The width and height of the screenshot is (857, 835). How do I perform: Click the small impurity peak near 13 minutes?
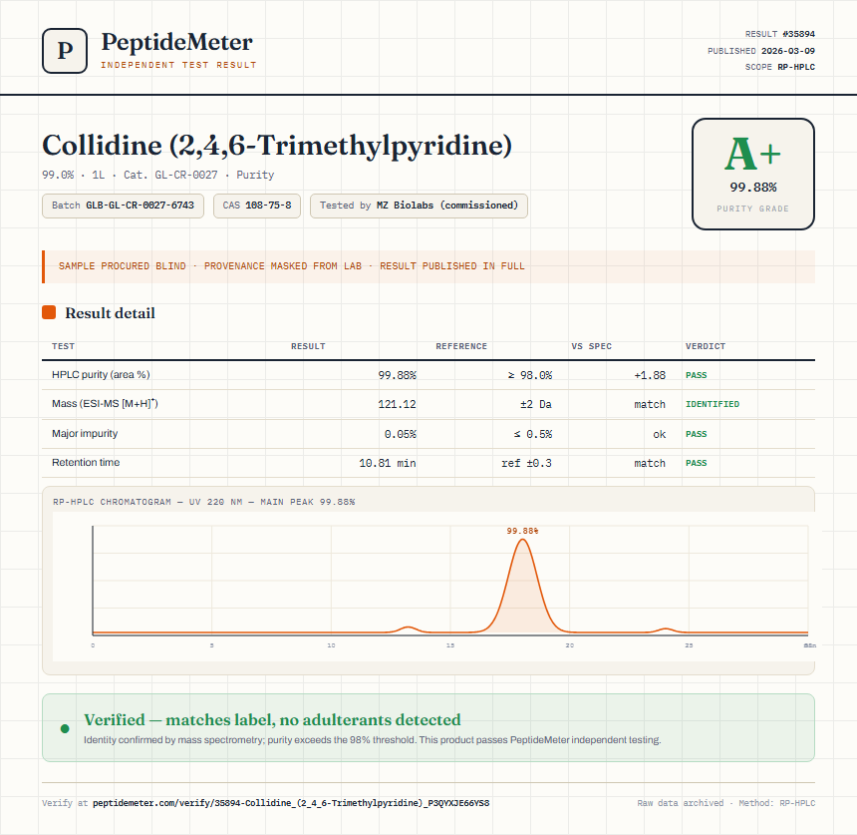click(408, 629)
